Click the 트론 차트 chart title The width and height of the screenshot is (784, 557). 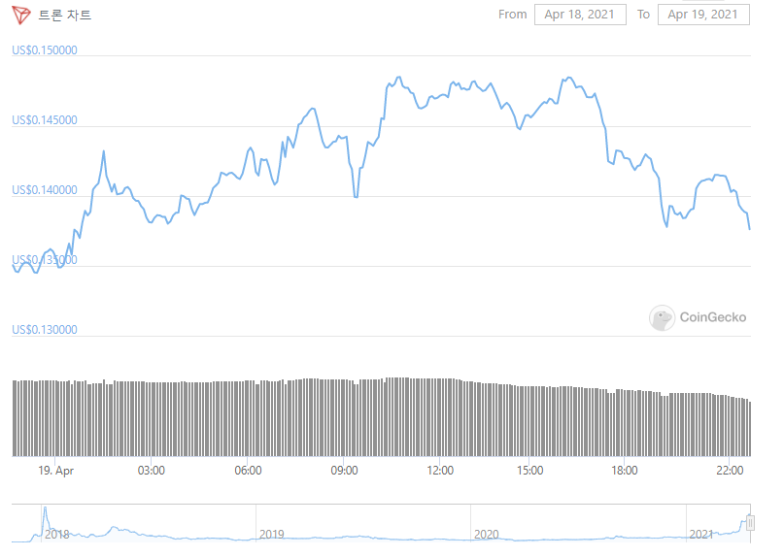(x=64, y=15)
